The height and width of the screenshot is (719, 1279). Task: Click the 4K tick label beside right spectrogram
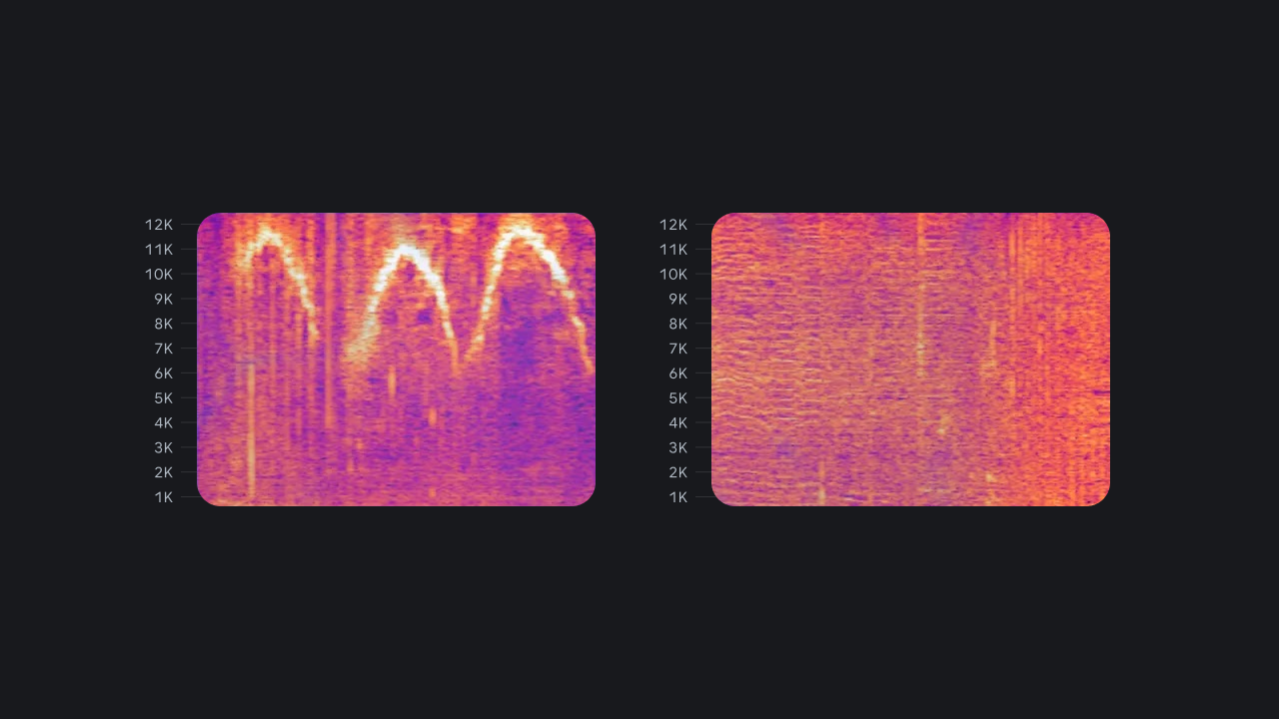pos(677,422)
